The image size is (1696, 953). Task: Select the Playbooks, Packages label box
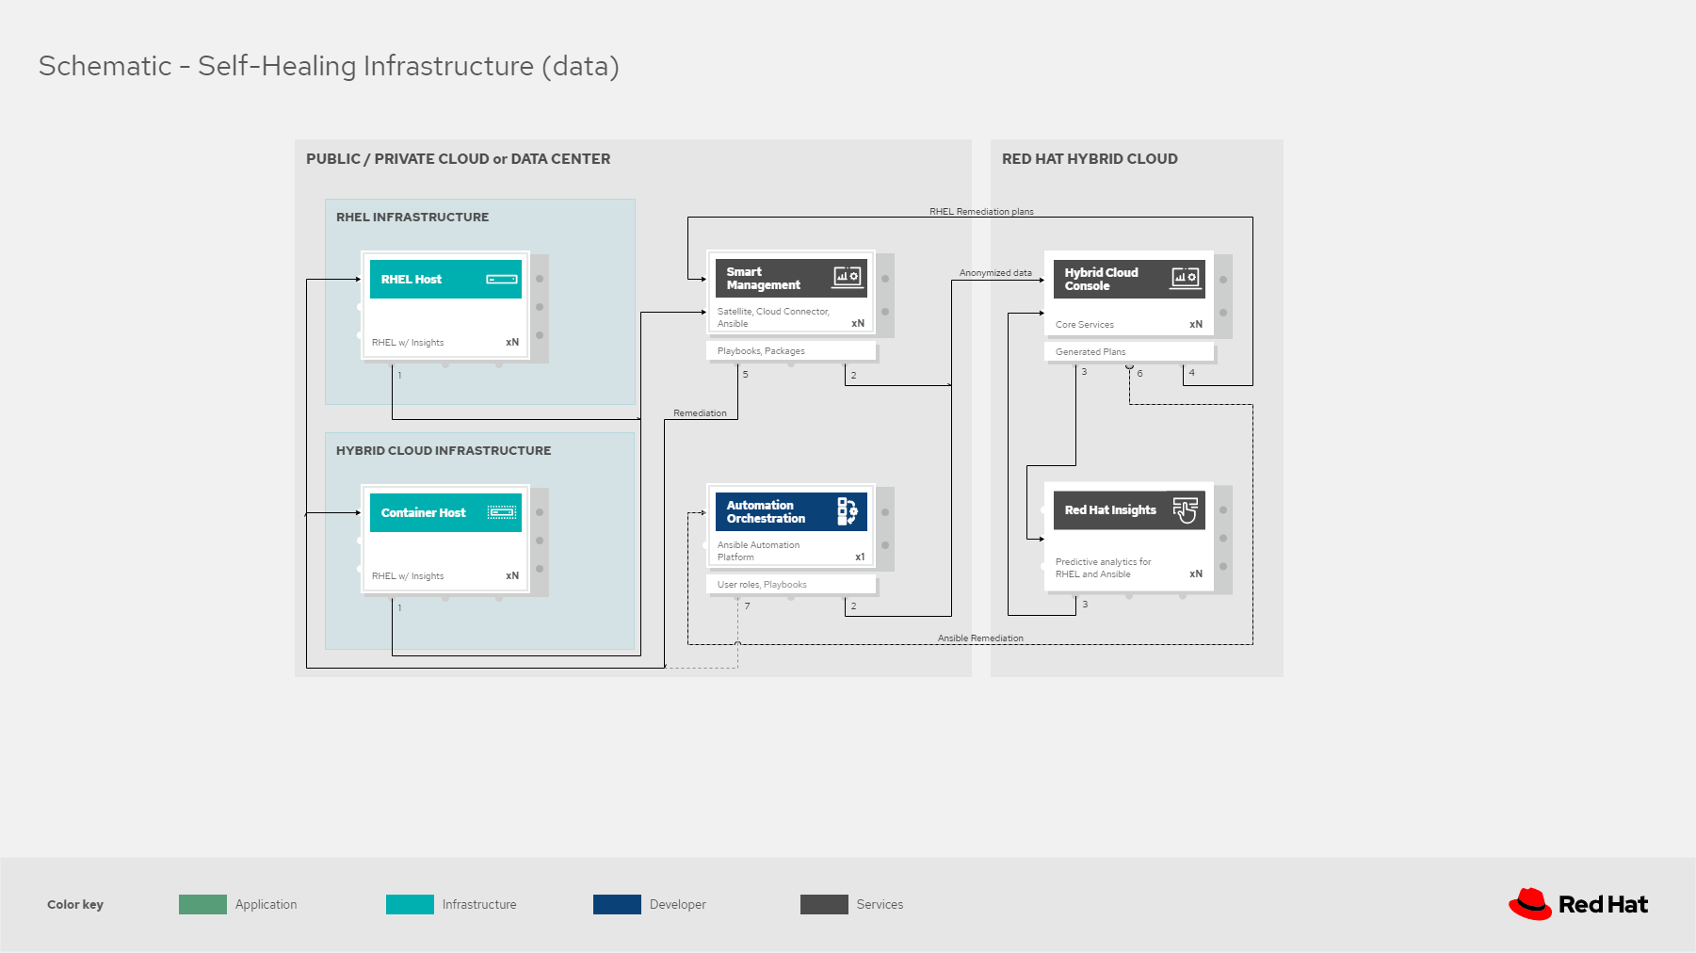[x=791, y=351]
